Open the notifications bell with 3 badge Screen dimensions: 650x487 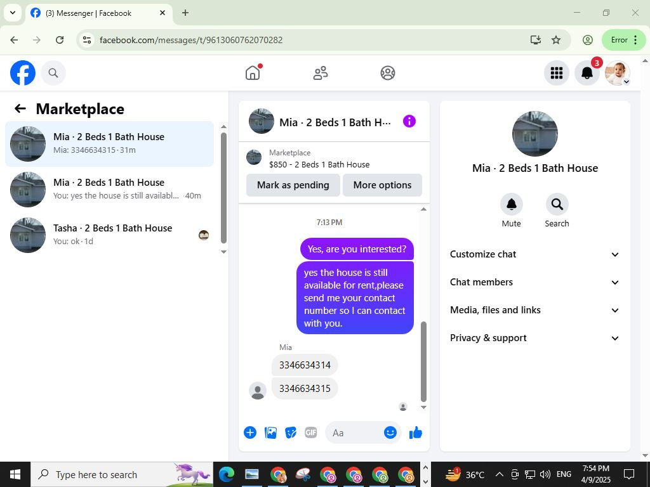click(x=587, y=73)
